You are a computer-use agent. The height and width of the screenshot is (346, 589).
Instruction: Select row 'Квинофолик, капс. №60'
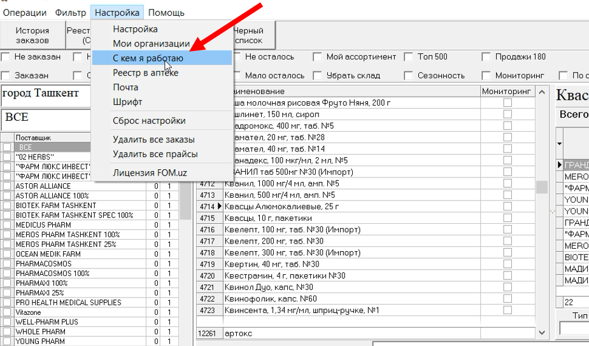pyautogui.click(x=351, y=299)
